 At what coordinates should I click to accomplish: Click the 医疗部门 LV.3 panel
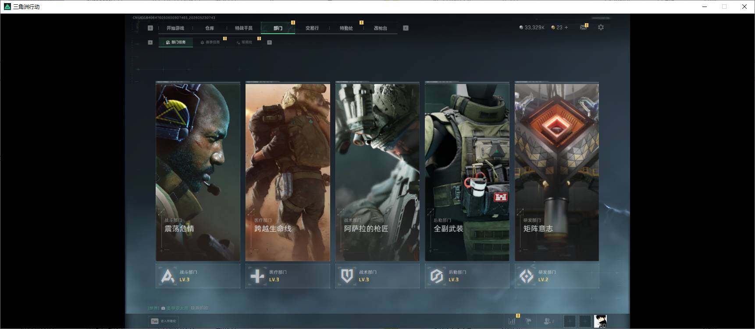click(288, 276)
